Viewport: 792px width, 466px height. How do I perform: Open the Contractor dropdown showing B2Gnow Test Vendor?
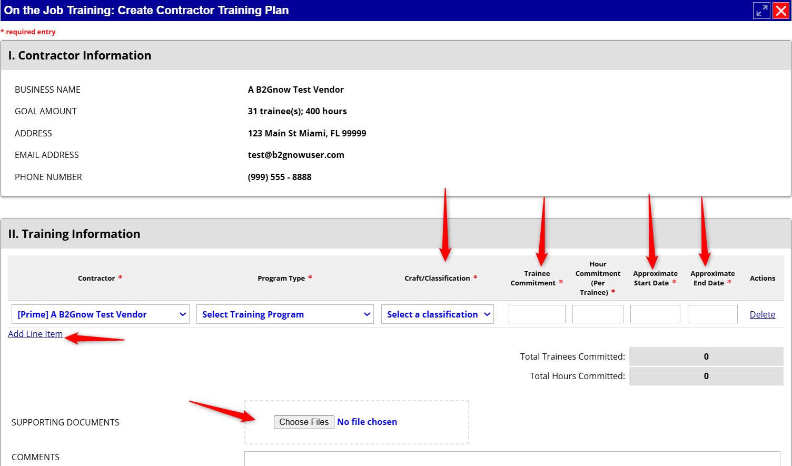[x=100, y=314]
